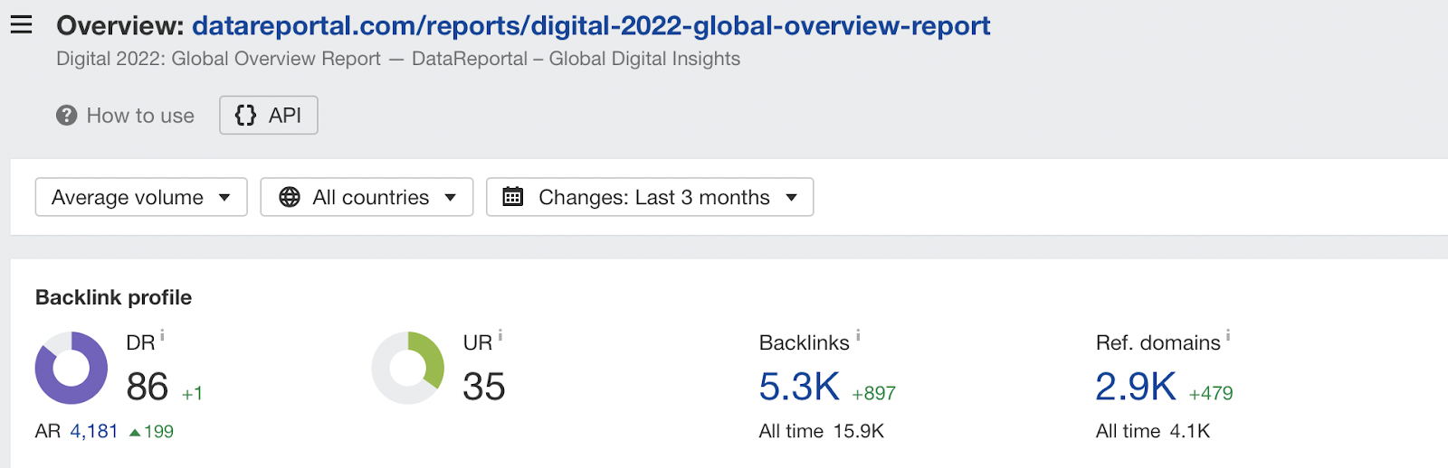Click the calendar icon in Changes selector
The width and height of the screenshot is (1448, 468).
click(513, 197)
